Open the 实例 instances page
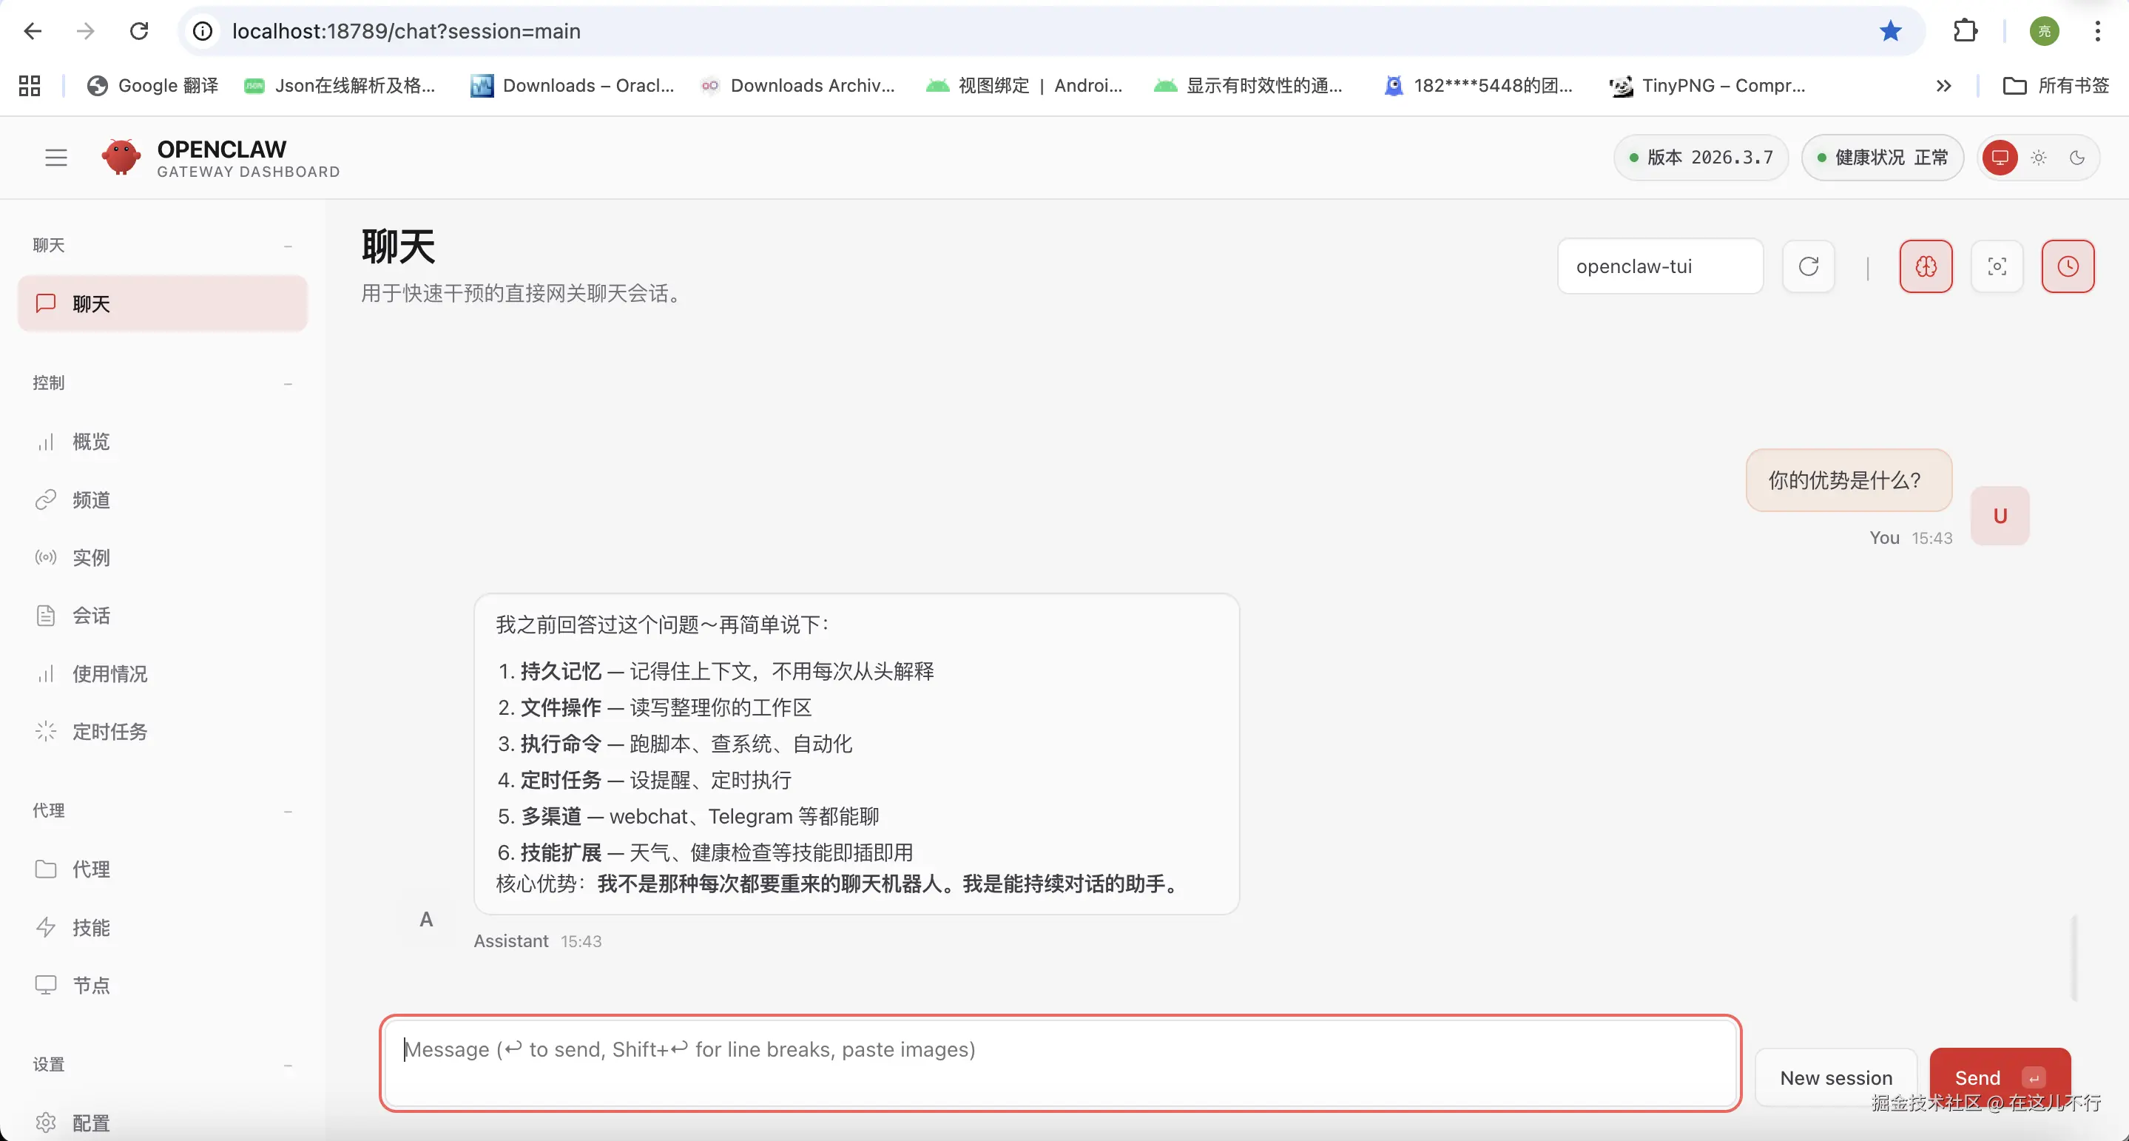 click(91, 557)
